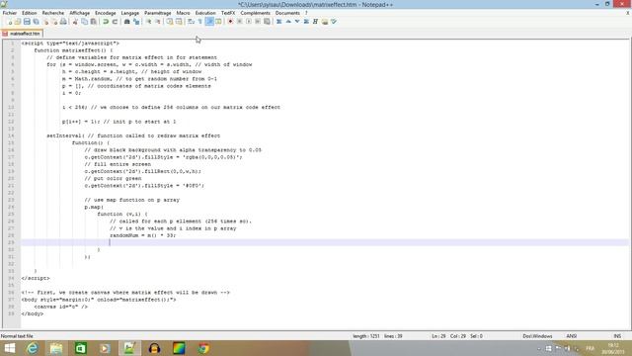The height and width of the screenshot is (356, 632).
Task: Click the save recorded macro icon
Action: [x=267, y=22]
